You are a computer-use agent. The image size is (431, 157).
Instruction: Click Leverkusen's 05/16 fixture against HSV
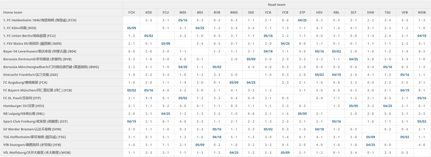(x=319, y=51)
